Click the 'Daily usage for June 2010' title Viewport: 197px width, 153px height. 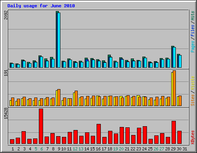41,6
